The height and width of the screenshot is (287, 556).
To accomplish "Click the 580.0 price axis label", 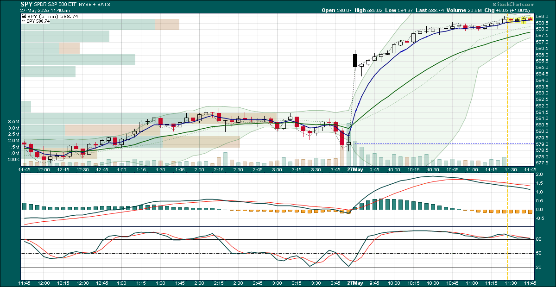I will tap(542, 131).
